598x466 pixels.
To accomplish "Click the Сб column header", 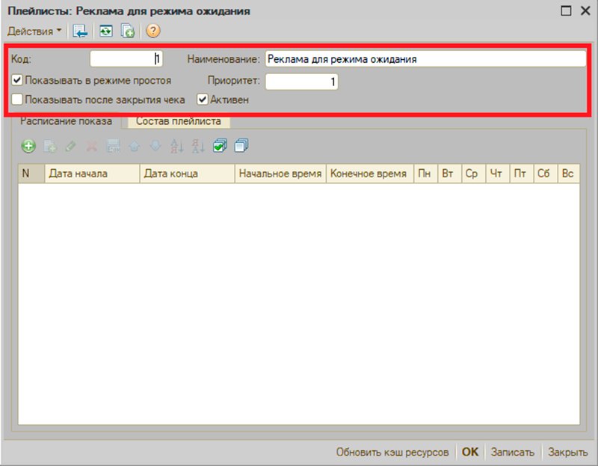I will 546,174.
